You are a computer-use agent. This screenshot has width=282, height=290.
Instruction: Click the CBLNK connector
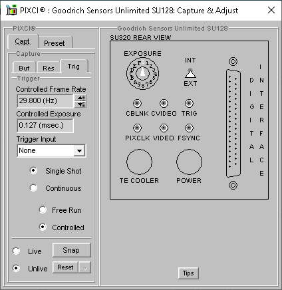(137, 103)
